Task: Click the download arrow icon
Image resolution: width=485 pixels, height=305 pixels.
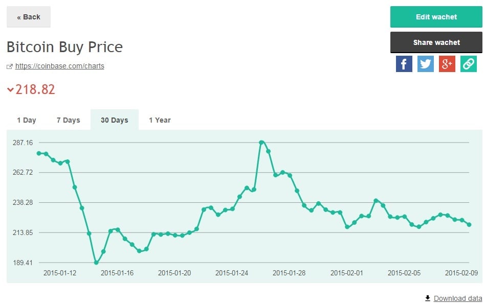Action: [x=428, y=298]
